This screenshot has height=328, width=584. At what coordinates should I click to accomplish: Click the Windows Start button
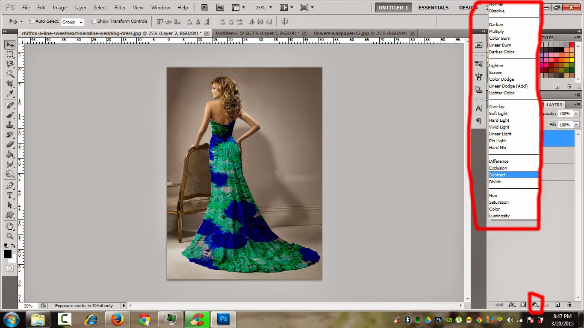tap(12, 319)
